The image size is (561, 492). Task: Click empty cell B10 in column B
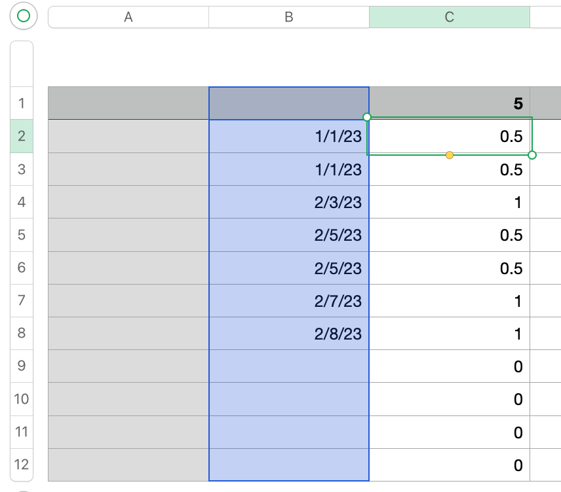click(289, 399)
